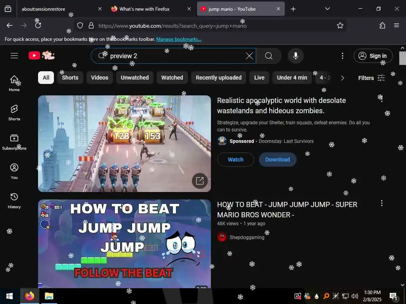Open the YouTube guide hamburger menu
406x304 pixels.
click(14, 55)
